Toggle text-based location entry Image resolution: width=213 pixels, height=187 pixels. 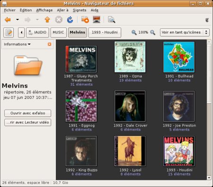[9, 33]
